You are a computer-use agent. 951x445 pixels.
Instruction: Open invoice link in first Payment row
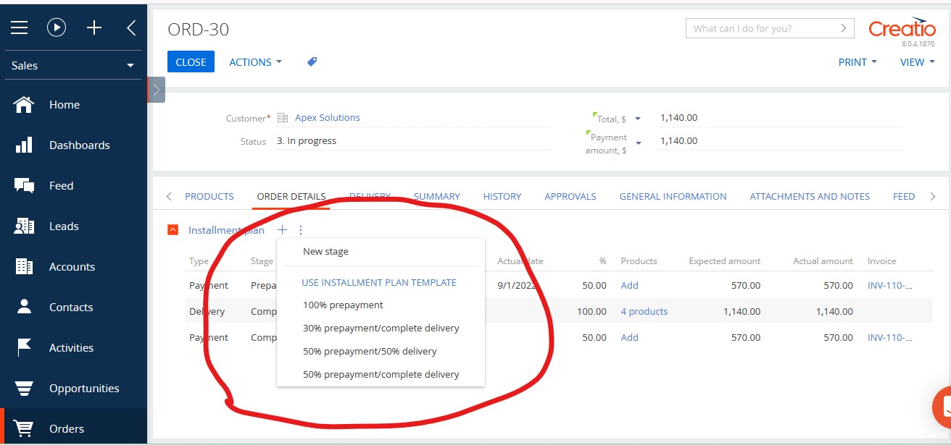(x=890, y=286)
